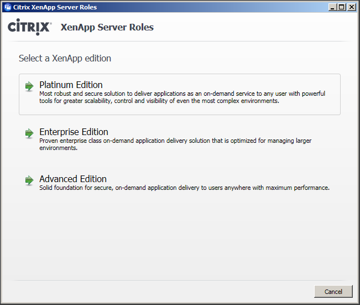This screenshot has width=360, height=305.
Task: Click the green arrow beside Platinum Edition
Action: tap(29, 86)
